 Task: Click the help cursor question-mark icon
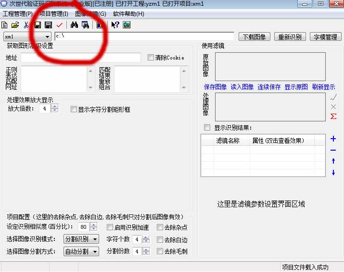pos(115,25)
